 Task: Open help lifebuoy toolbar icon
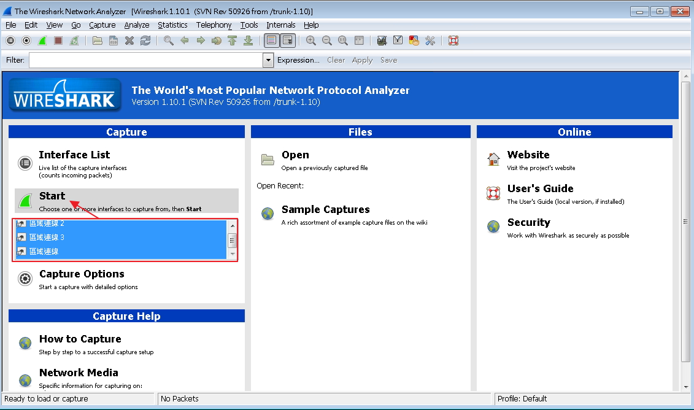453,41
